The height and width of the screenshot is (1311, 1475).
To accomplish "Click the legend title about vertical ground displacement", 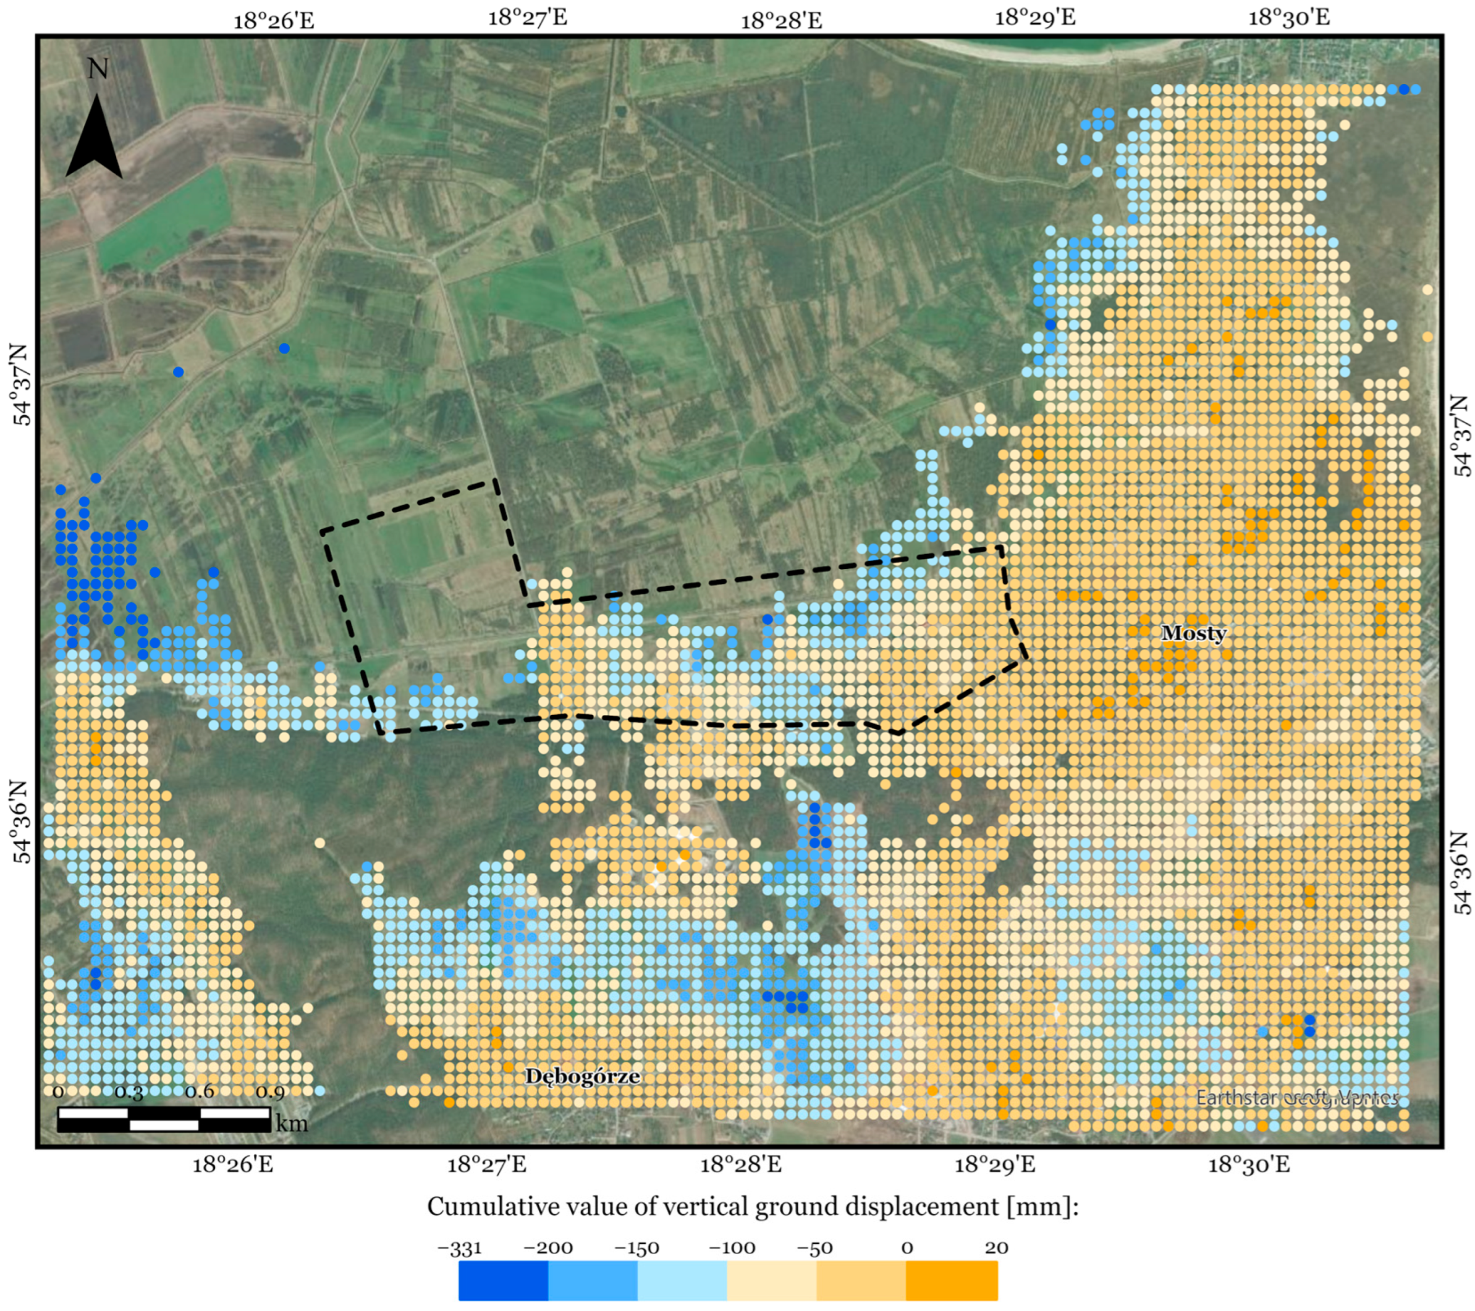I will [753, 1207].
